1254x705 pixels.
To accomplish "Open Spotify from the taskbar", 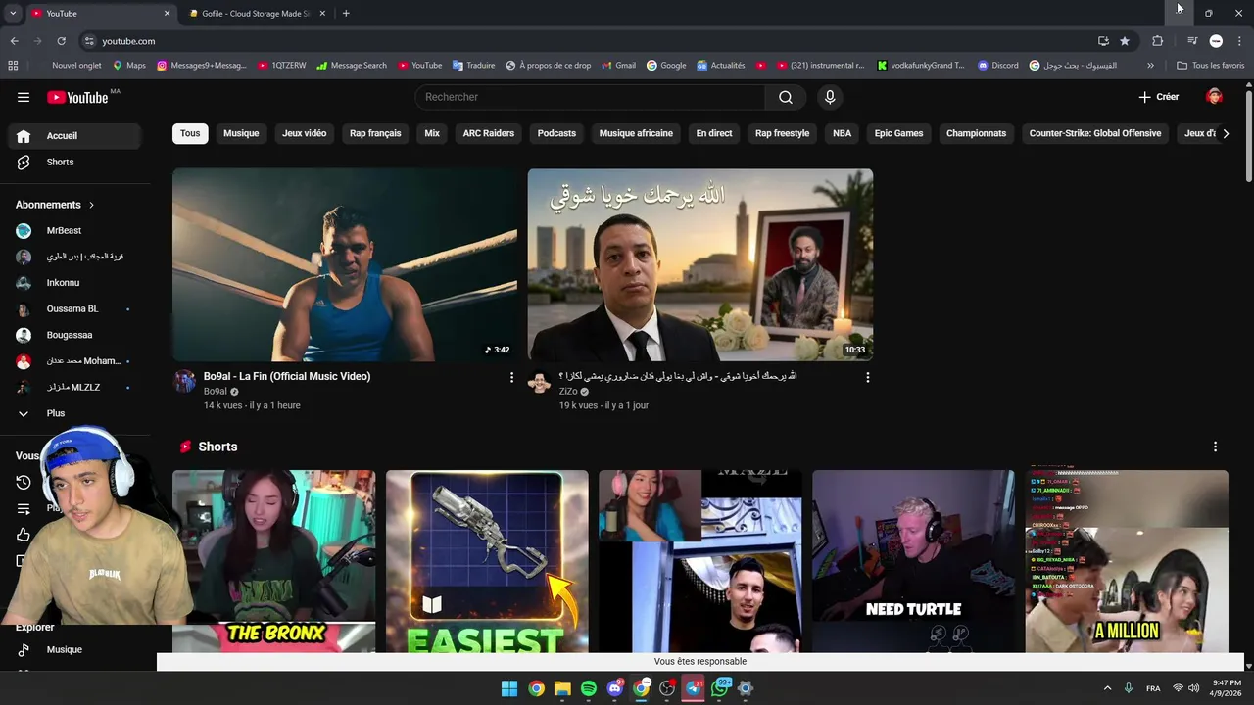I will click(589, 688).
